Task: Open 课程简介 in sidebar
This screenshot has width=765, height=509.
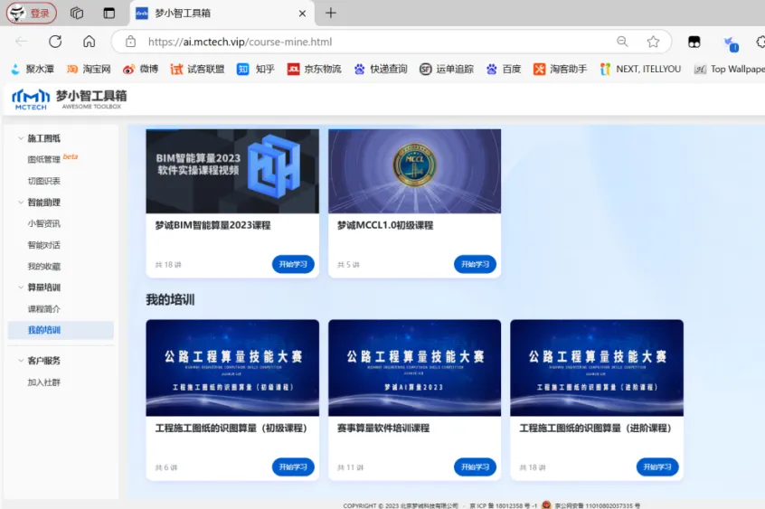Action: (44, 309)
